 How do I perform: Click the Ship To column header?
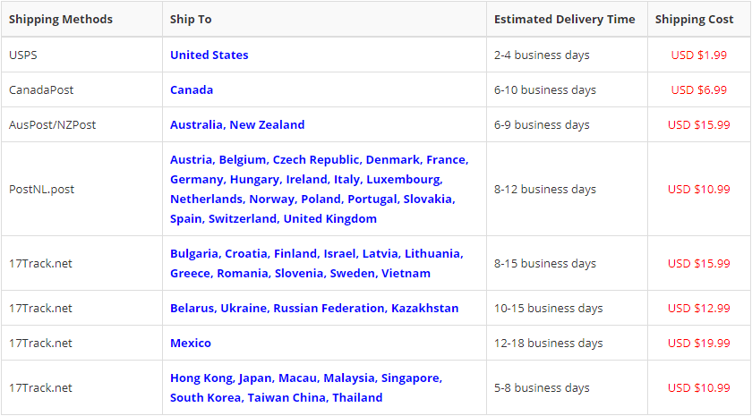click(x=191, y=19)
